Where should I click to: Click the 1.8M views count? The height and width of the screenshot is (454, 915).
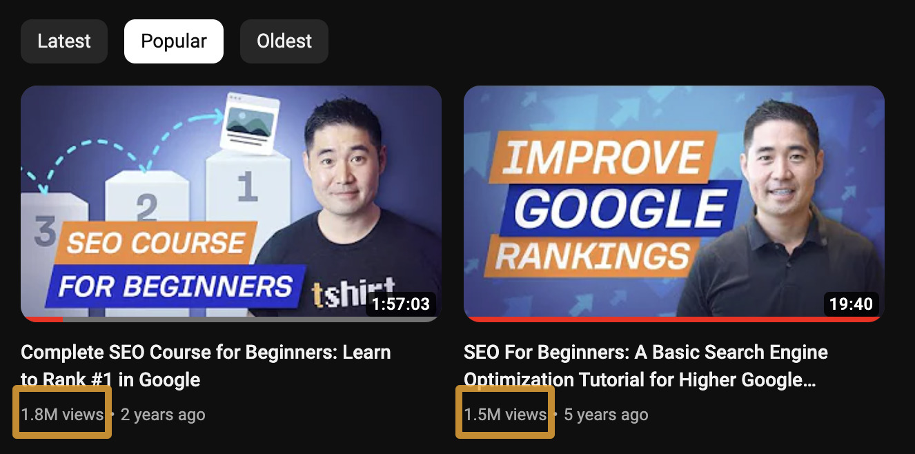pyautogui.click(x=62, y=415)
